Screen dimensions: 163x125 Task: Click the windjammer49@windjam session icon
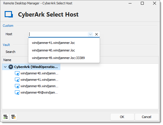pyautogui.click(x=17, y=92)
